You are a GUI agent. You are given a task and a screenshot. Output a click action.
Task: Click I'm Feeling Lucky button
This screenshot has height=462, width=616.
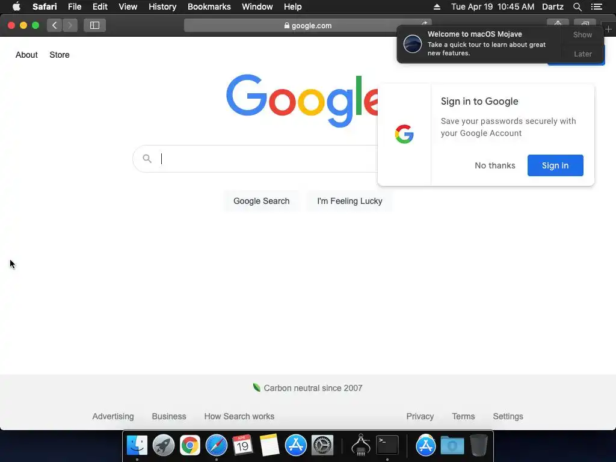tap(350, 201)
